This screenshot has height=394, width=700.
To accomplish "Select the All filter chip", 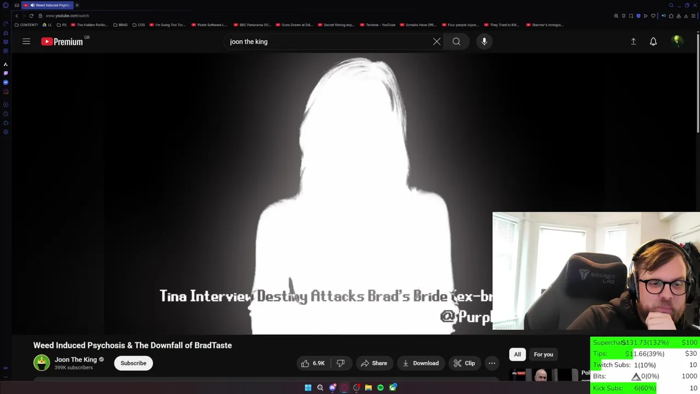I will [x=517, y=354].
